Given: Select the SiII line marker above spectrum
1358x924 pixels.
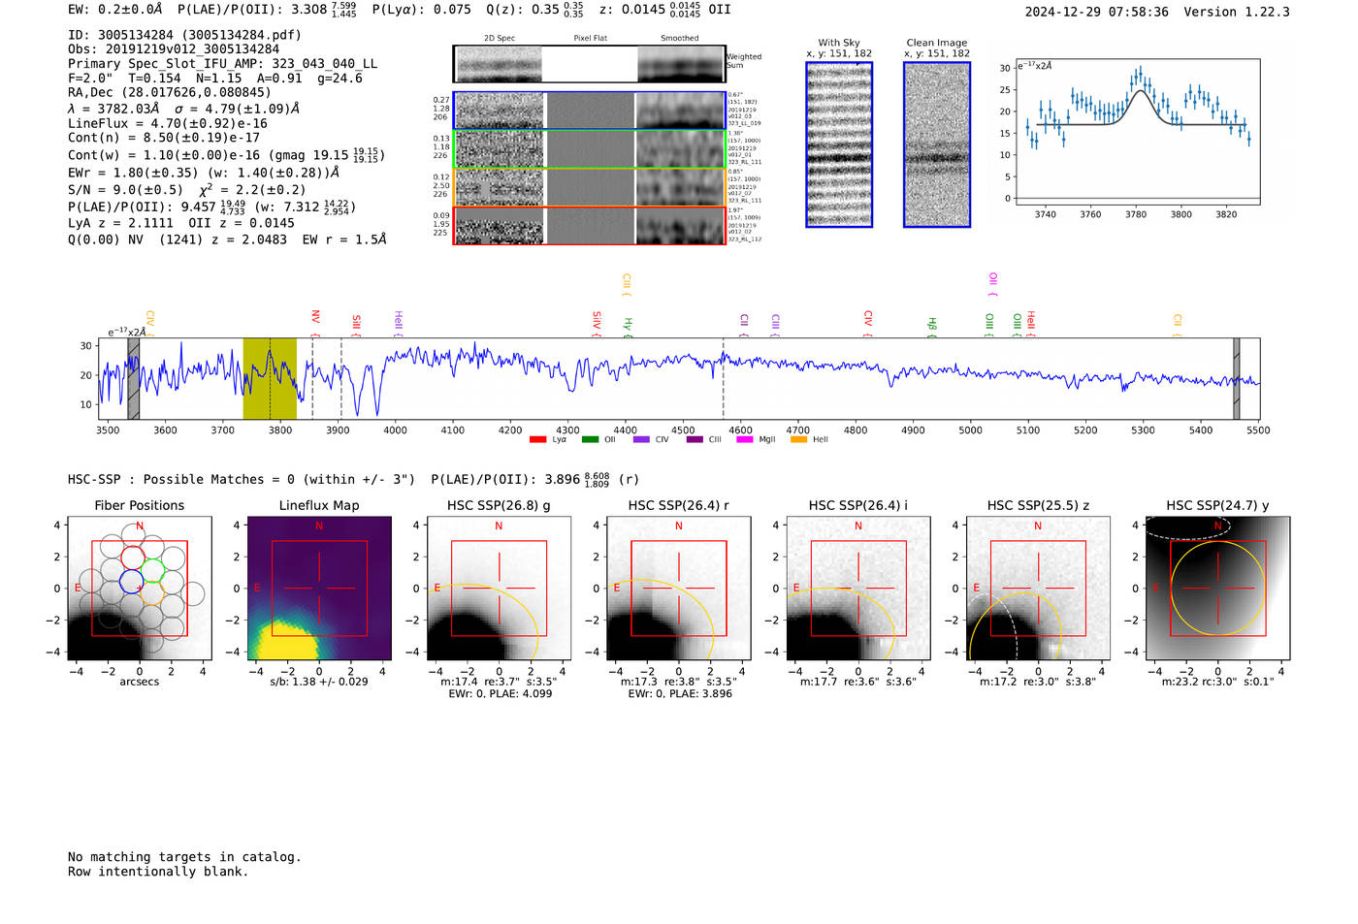Looking at the screenshot, I should coord(356,325).
